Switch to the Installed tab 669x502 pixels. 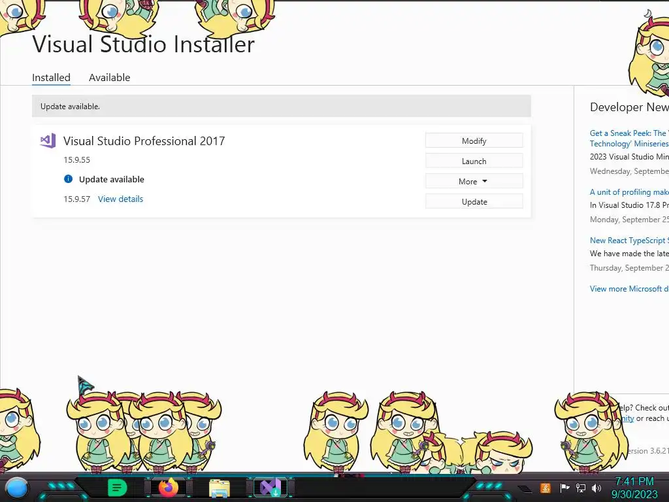click(51, 77)
